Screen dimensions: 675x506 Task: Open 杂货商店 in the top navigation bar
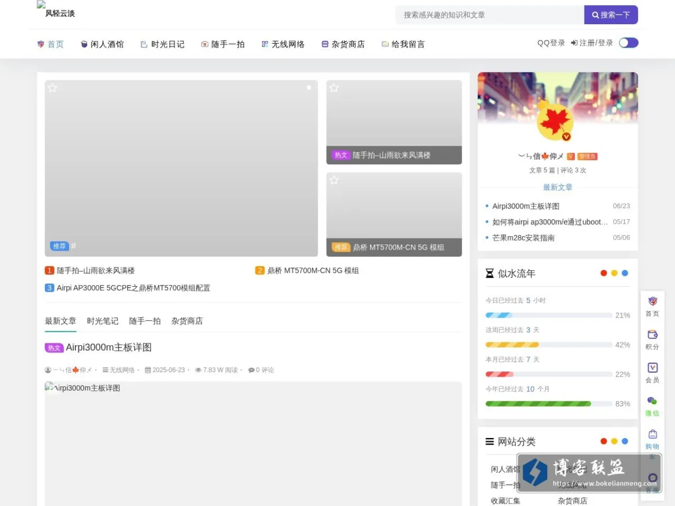pos(343,44)
